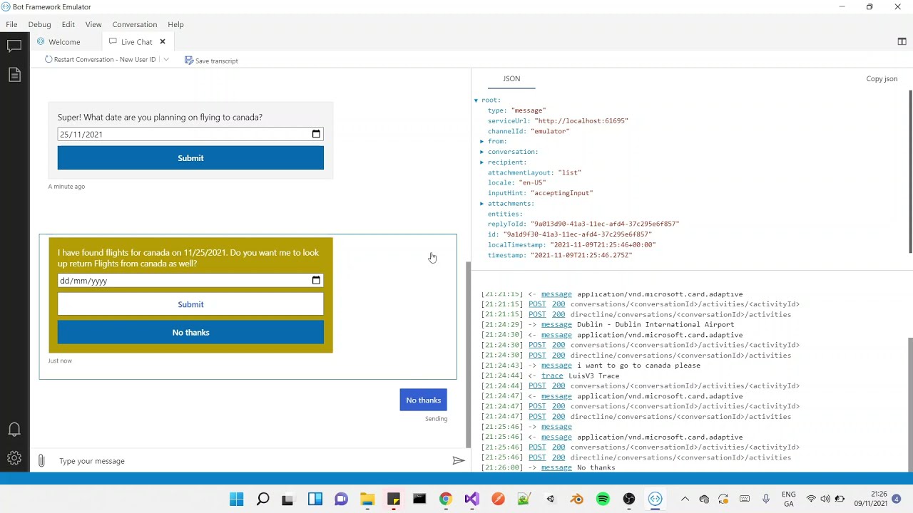
Task: Open Windows Start menu
Action: coord(236,499)
